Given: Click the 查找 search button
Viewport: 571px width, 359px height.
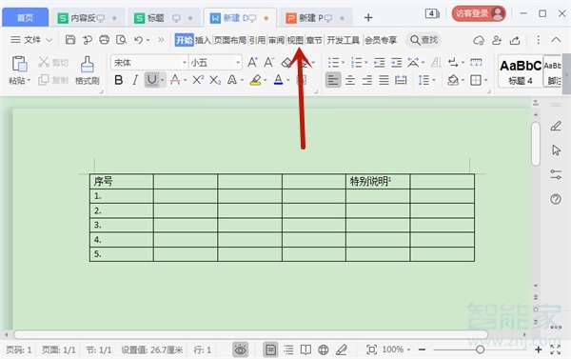Looking at the screenshot, I should (x=423, y=40).
